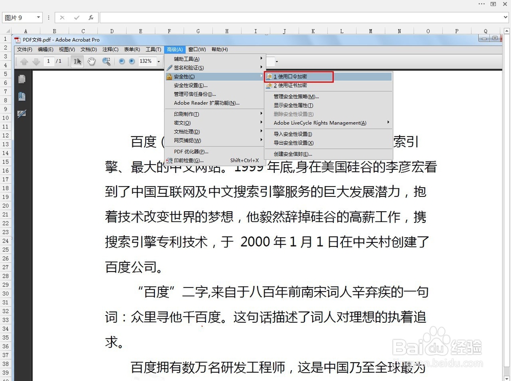Image resolution: width=511 pixels, height=381 pixels.
Task: Select 1 使用口令加密 submenu item
Action: (328, 77)
